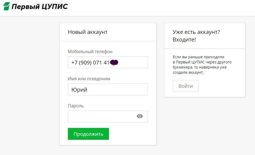Focus the Пароль input field

click(x=108, y=117)
